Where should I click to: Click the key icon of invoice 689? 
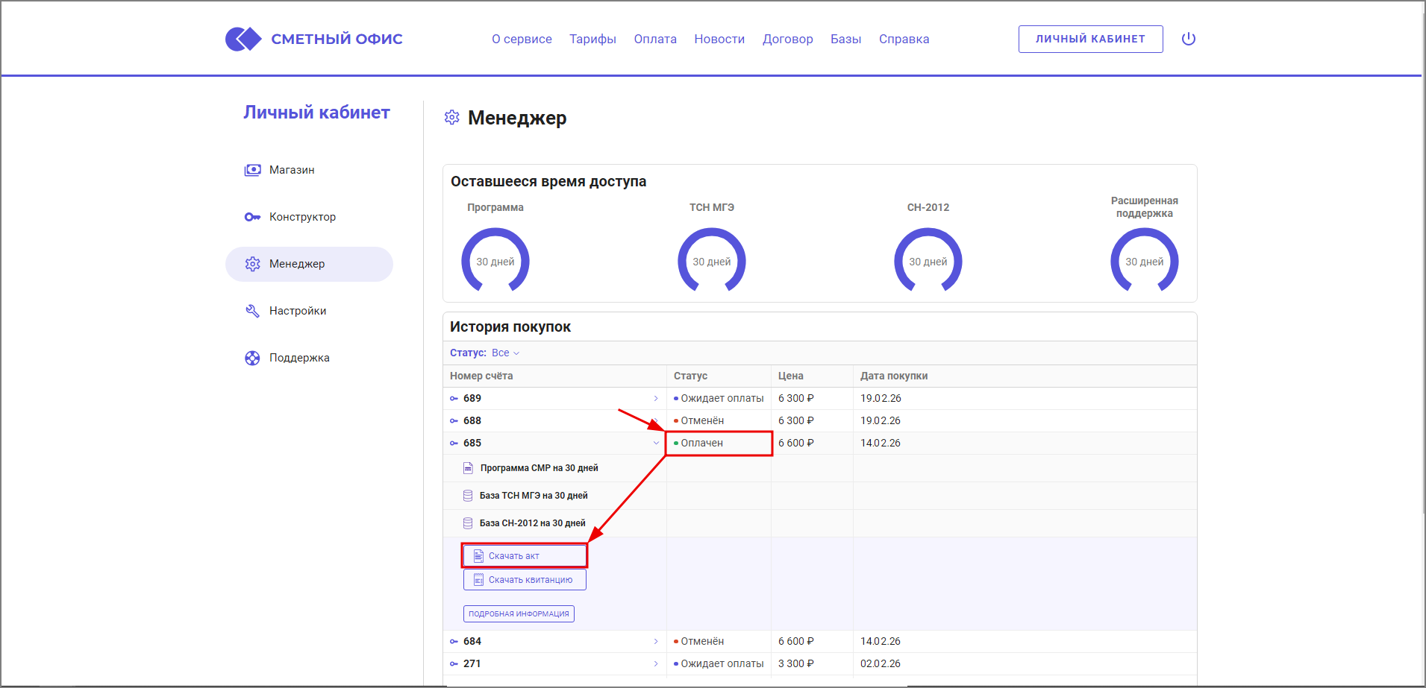[x=454, y=399]
